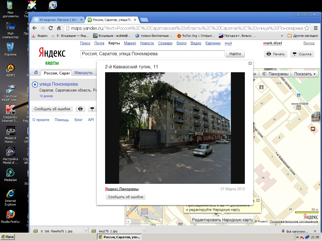This screenshot has height=241, width=322.
Task: Click the bus stop icon on the map
Action: coord(299,95)
